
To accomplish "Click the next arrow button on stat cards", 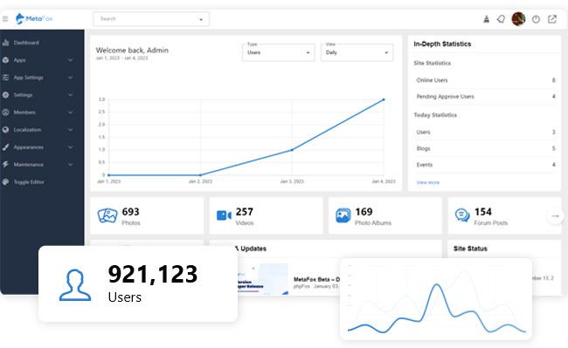I will (555, 215).
